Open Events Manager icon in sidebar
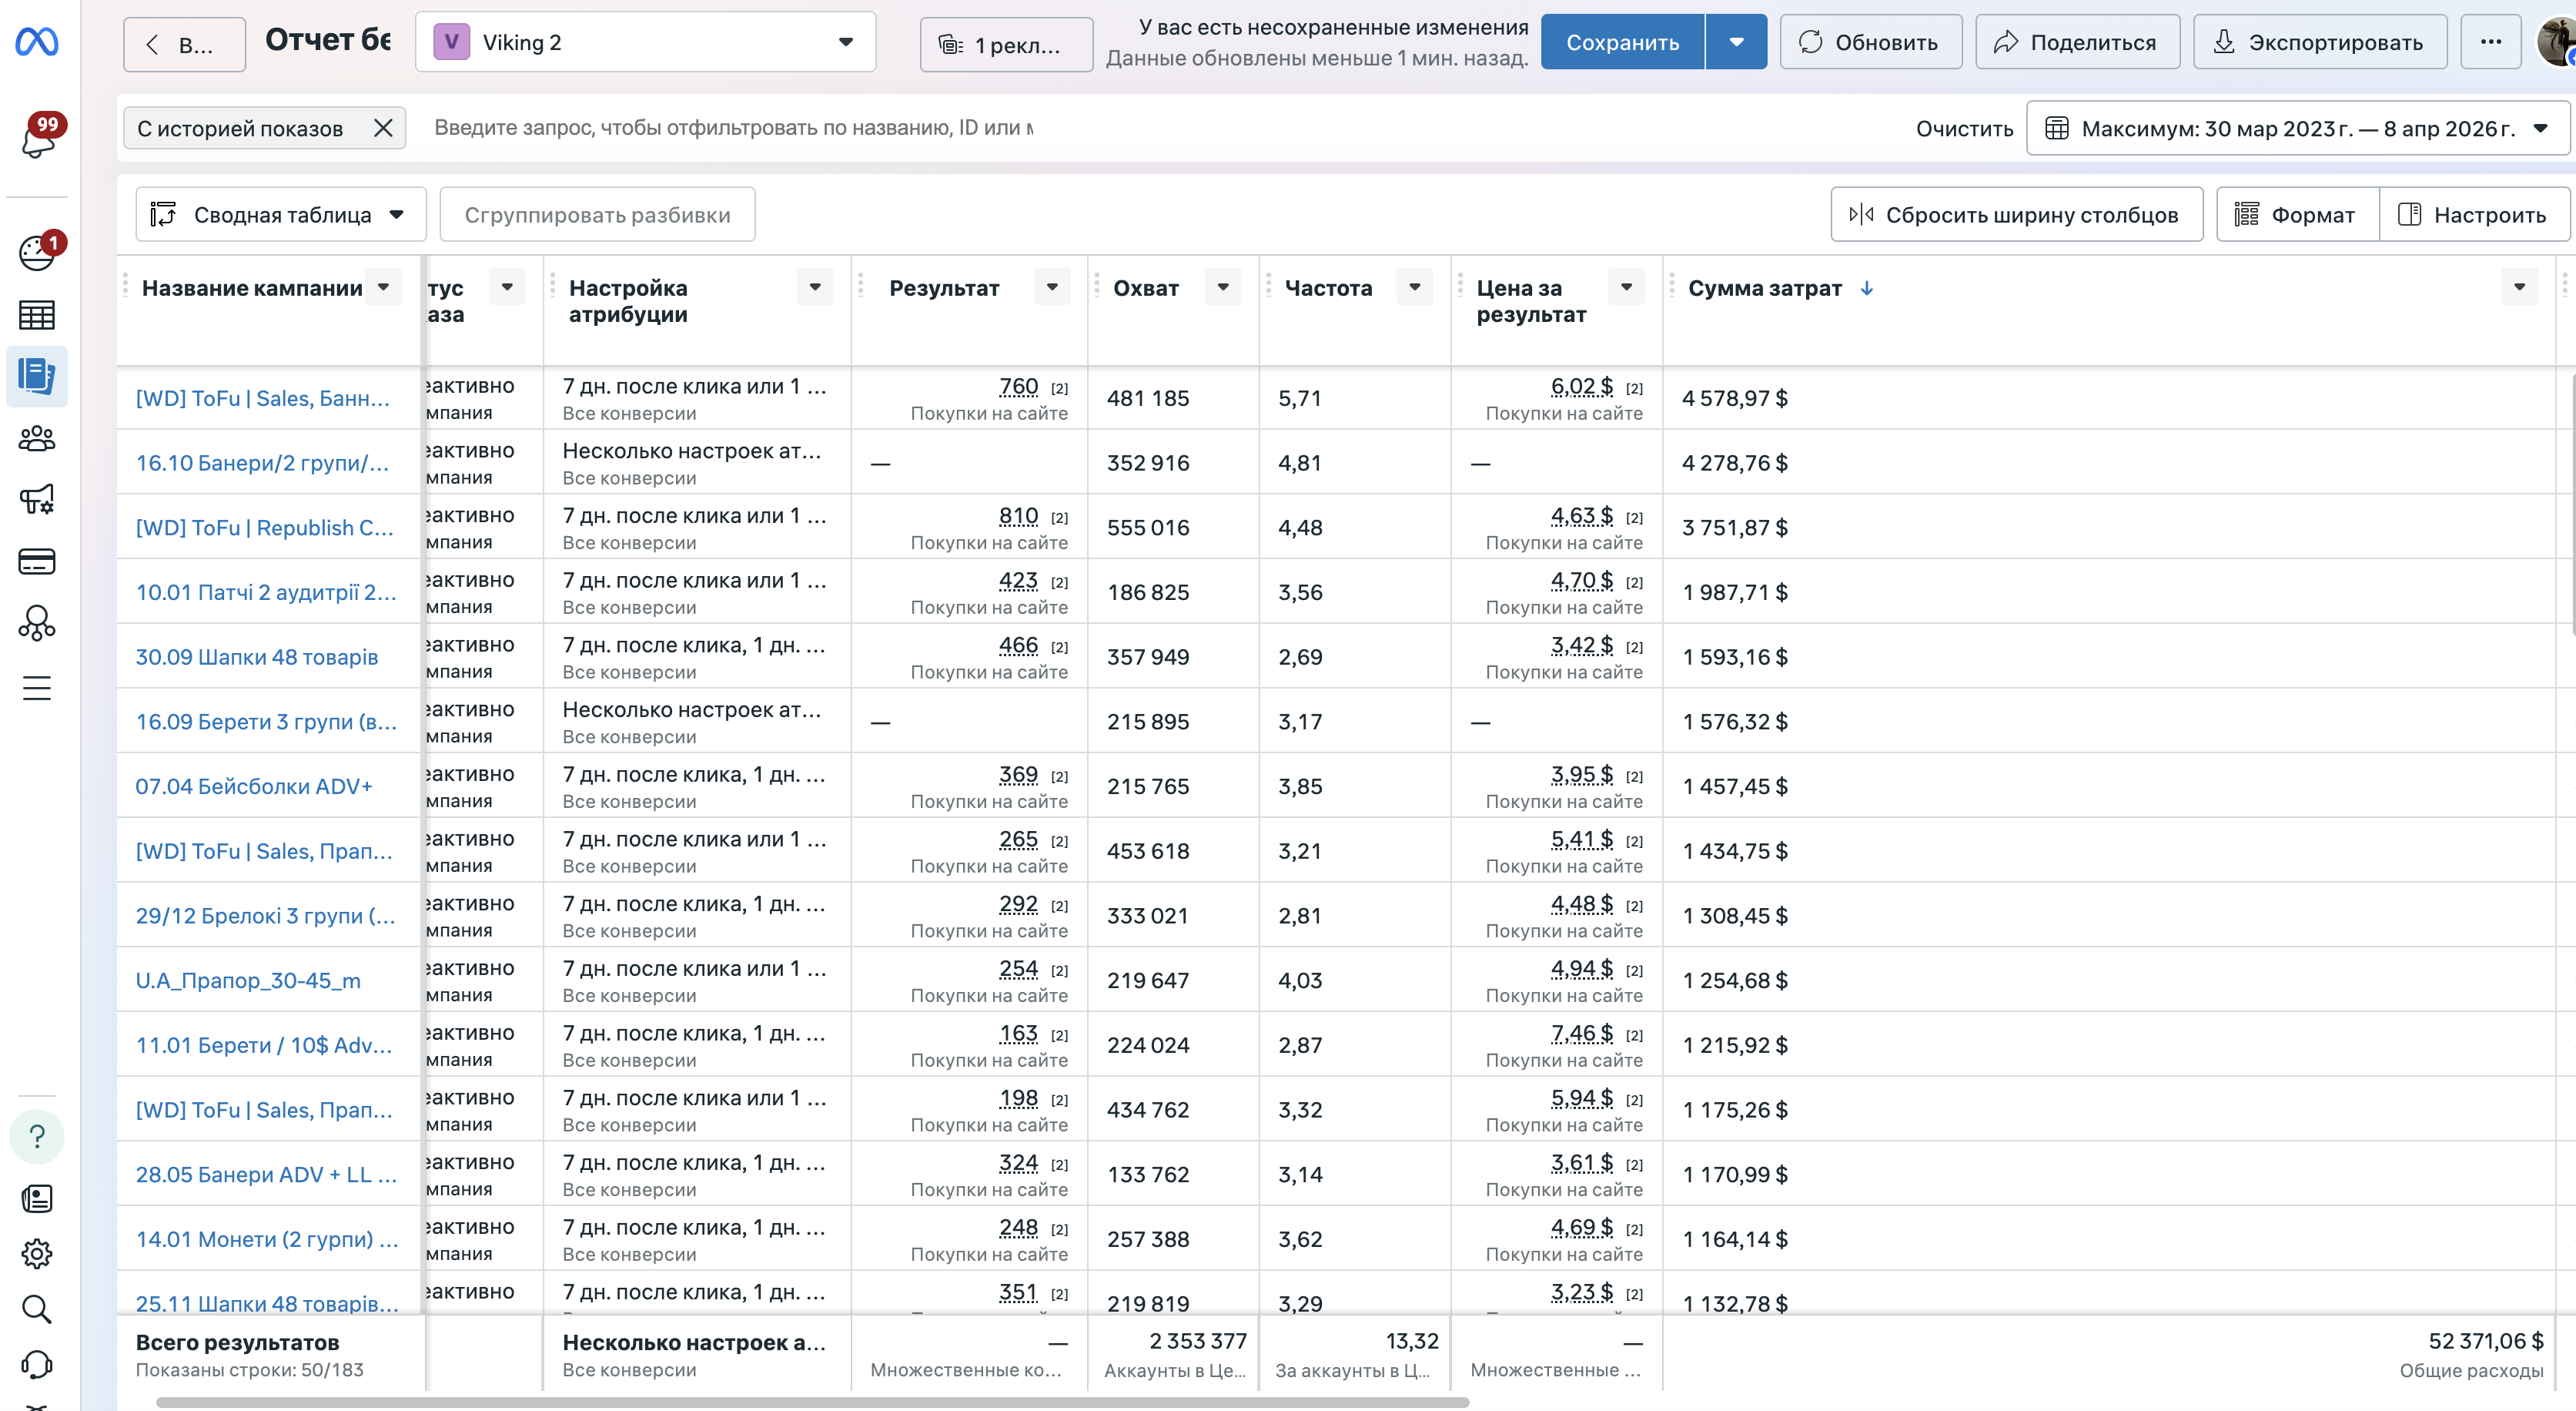 37,623
